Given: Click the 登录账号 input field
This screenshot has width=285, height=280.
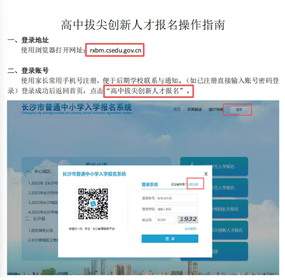Looking at the screenshot, I should coord(176,198).
